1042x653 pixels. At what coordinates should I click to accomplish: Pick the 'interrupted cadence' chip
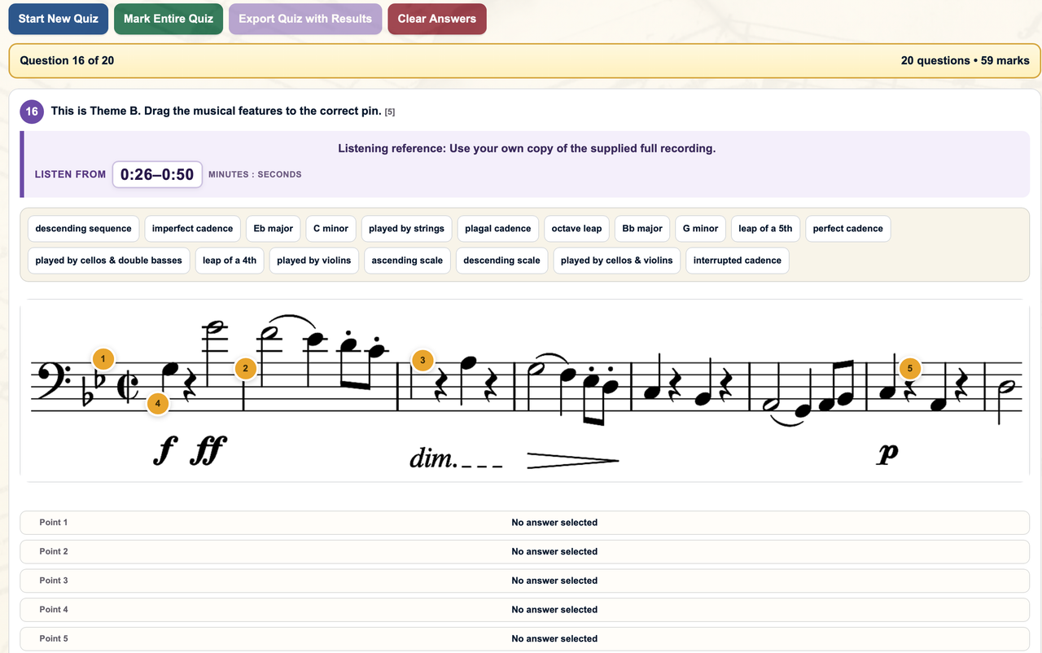coord(737,261)
